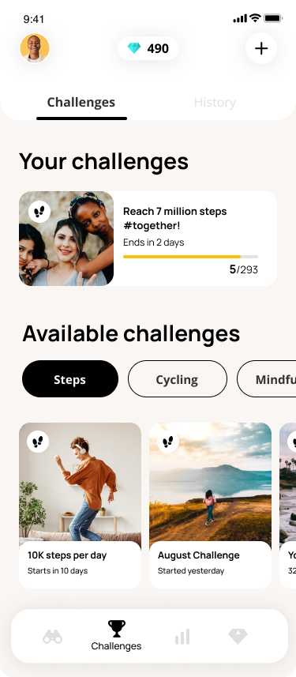This screenshot has height=677, width=296.
Task: Click the yellow challenge progress bar
Action: coord(190,257)
